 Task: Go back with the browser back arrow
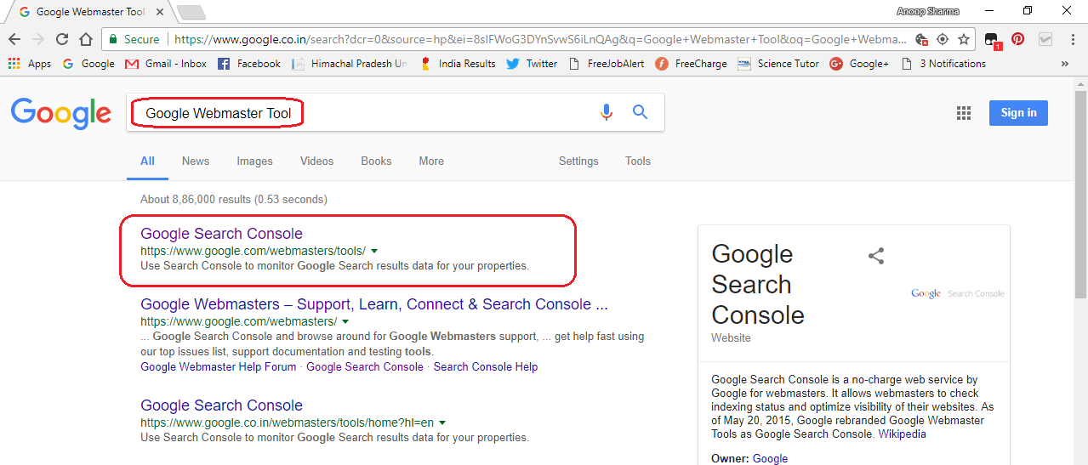tap(14, 39)
